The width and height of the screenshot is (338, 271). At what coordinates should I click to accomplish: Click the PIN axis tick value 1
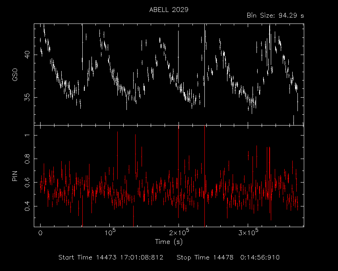tap(27, 135)
